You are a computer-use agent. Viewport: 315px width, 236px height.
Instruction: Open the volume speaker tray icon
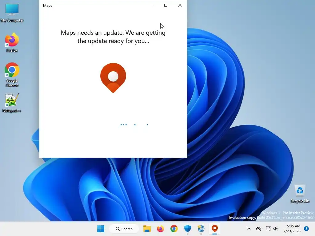(275, 229)
